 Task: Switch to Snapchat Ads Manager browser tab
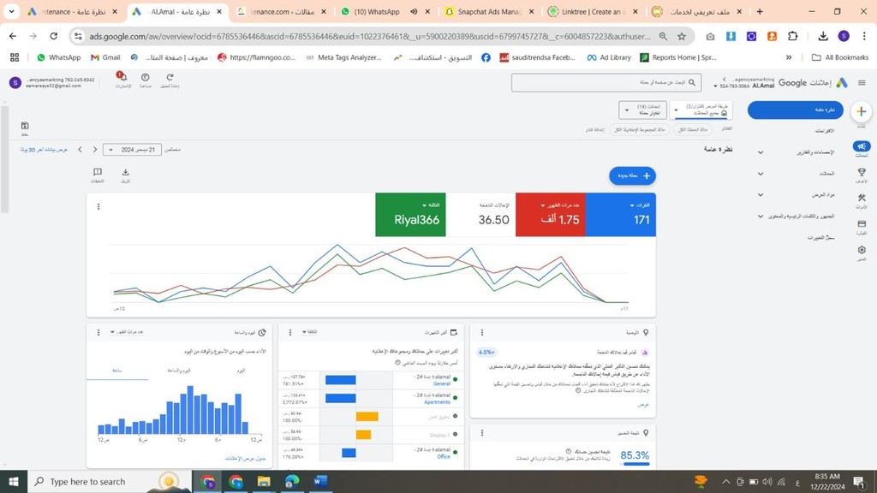pos(487,12)
